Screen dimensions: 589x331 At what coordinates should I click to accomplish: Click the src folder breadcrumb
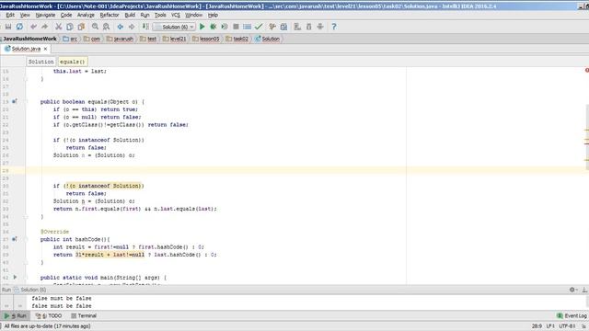coord(71,39)
